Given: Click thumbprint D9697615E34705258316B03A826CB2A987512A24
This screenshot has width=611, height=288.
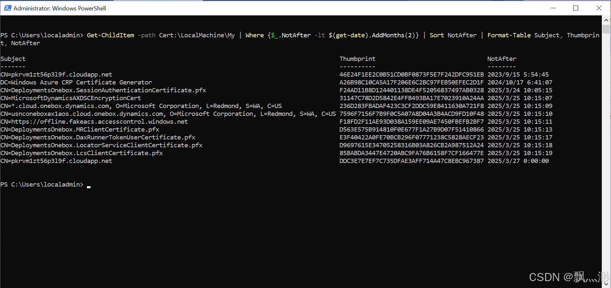Looking at the screenshot, I should click(412, 145).
